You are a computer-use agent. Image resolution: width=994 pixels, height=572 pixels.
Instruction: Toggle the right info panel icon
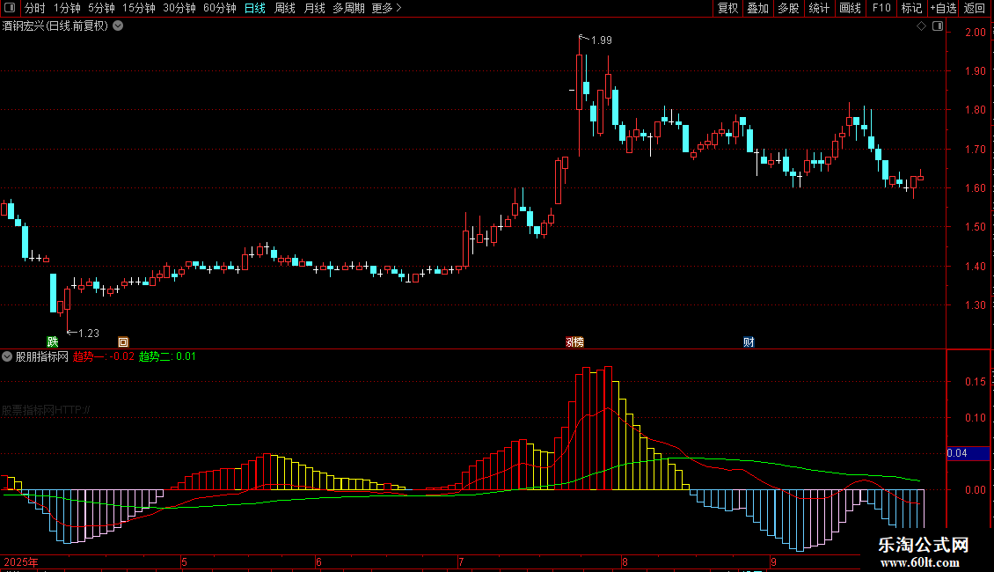[939, 26]
